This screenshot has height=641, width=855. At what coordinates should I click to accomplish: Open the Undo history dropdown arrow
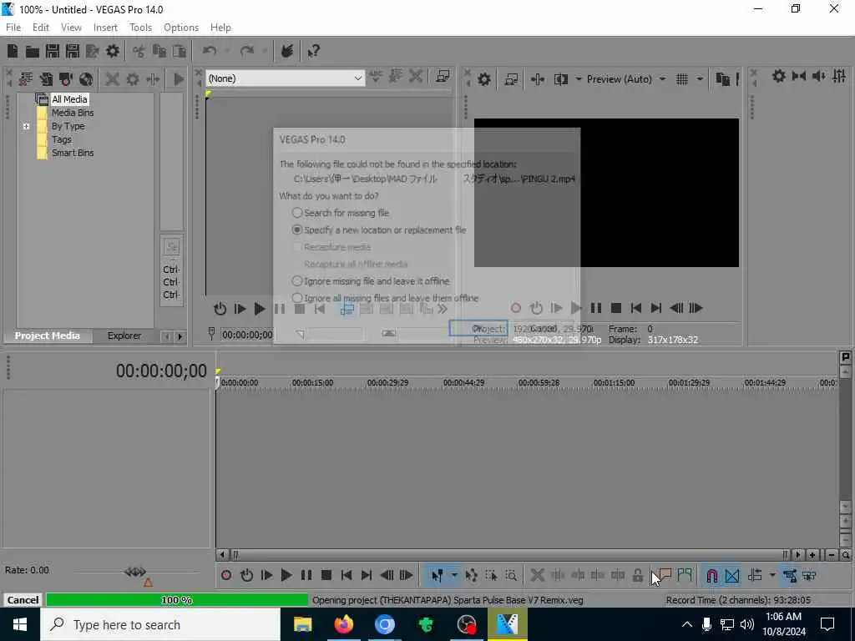click(x=227, y=51)
